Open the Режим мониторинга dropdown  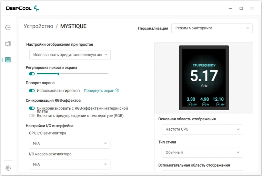click(212, 28)
